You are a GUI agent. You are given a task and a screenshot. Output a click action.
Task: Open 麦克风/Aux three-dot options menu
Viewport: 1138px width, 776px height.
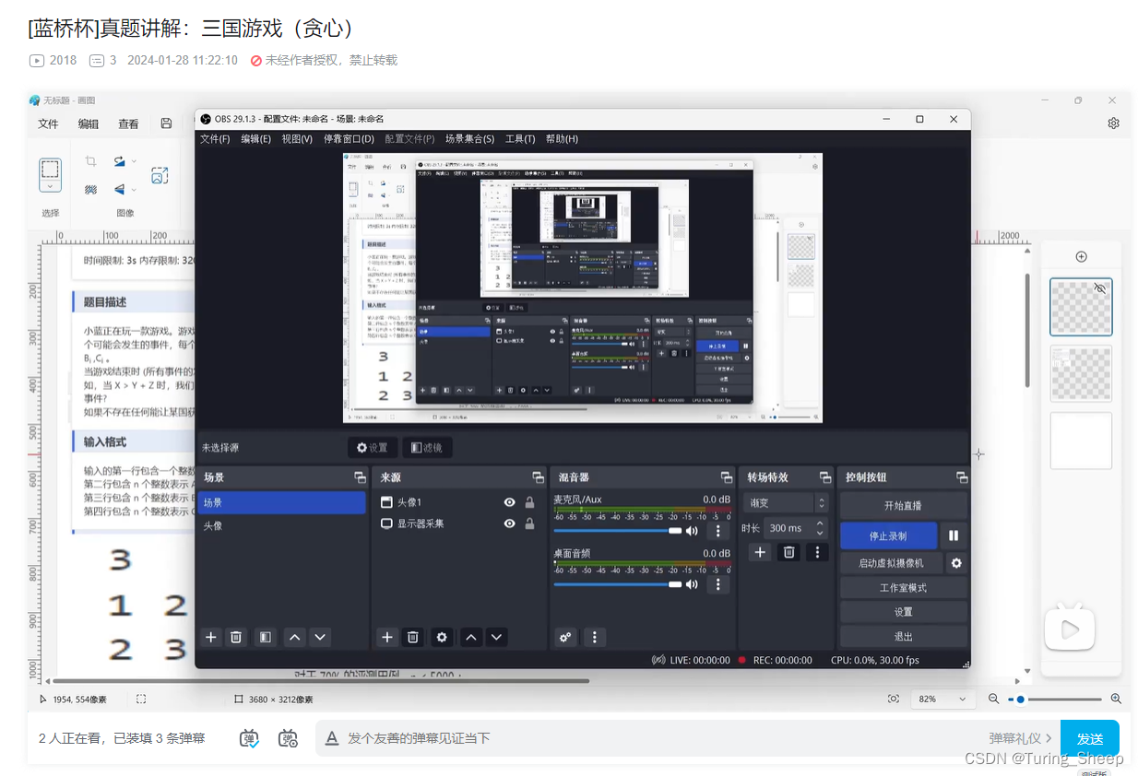[717, 531]
